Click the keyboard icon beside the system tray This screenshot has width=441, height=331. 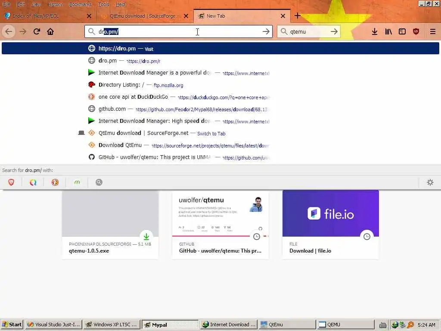[382, 325]
